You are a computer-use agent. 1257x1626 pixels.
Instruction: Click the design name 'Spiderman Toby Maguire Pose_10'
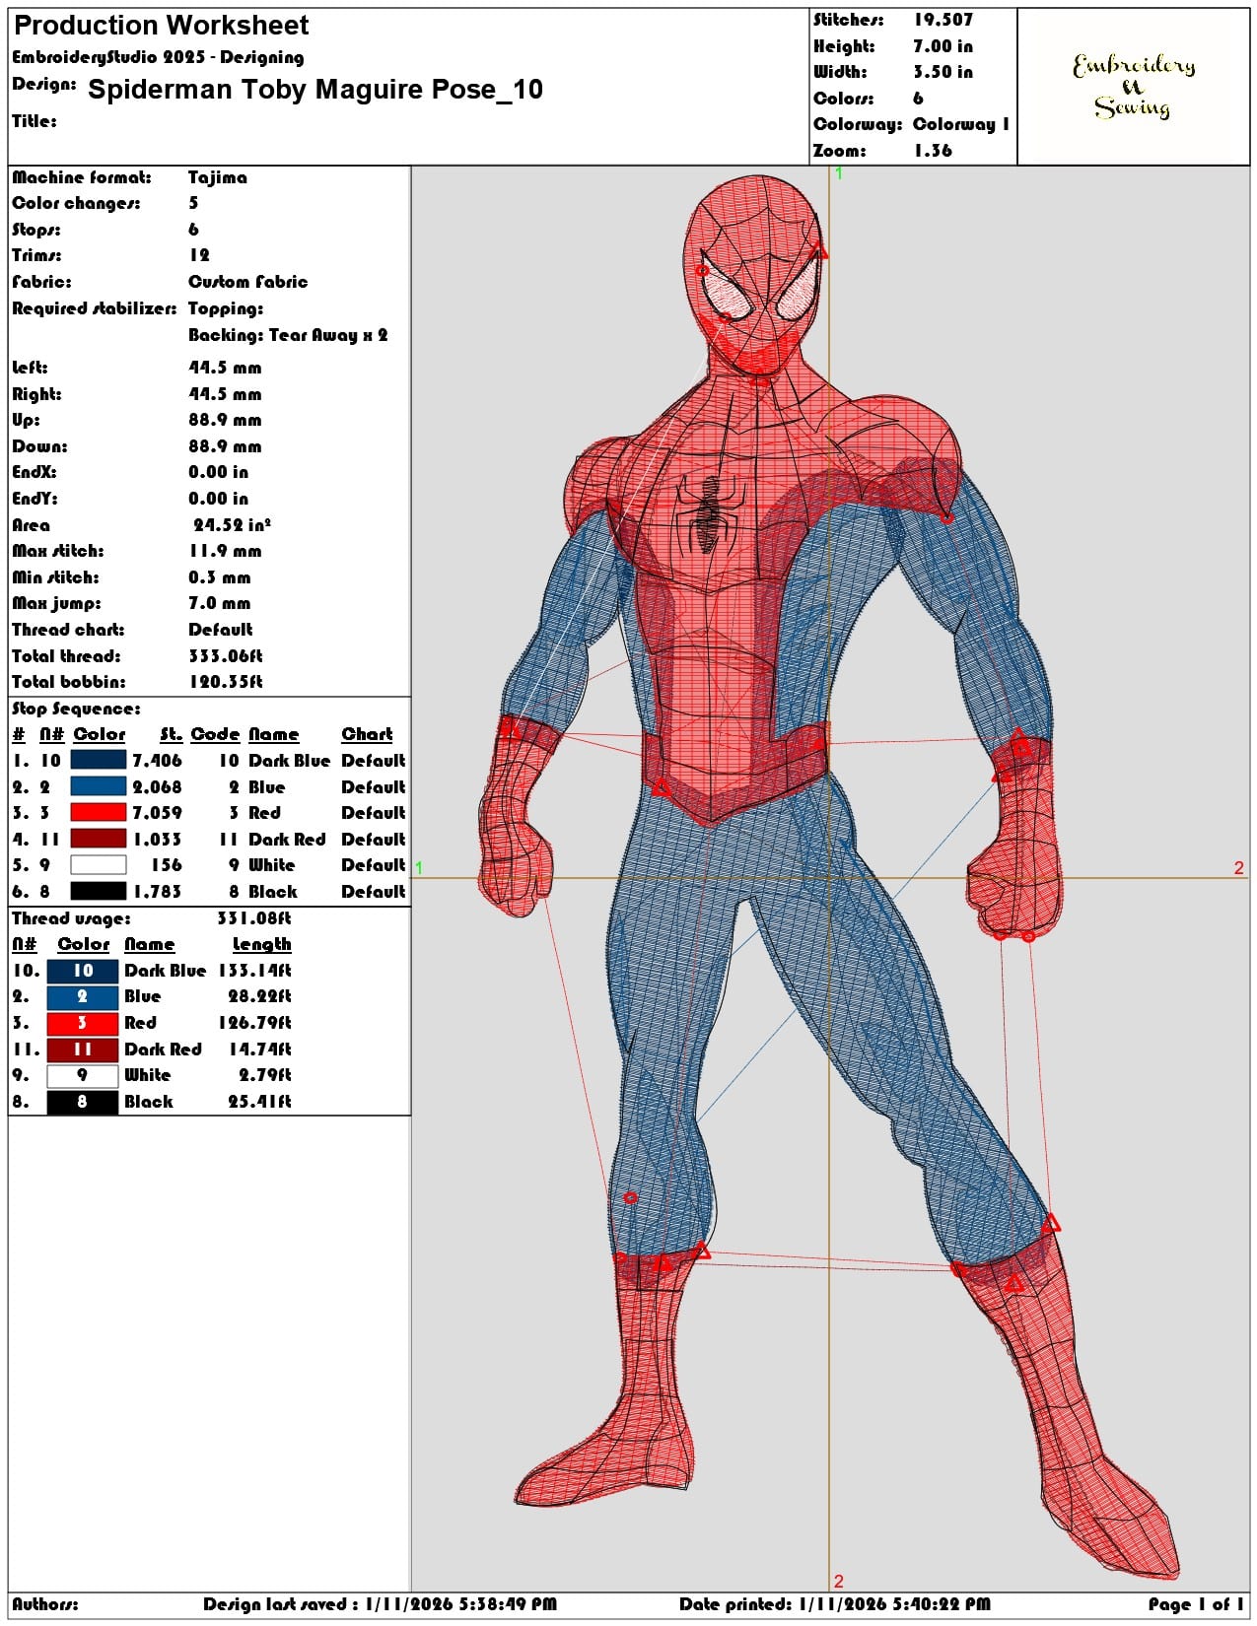pyautogui.click(x=315, y=90)
